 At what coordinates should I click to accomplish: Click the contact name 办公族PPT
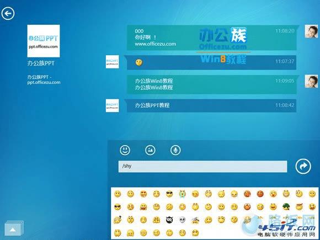tap(41, 63)
